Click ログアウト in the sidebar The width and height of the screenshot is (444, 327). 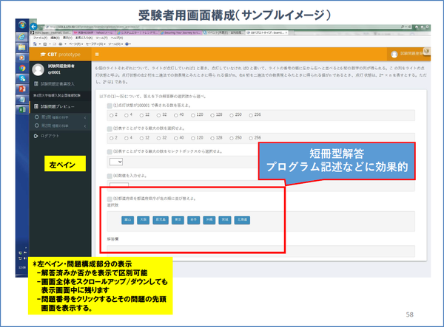pos(50,136)
